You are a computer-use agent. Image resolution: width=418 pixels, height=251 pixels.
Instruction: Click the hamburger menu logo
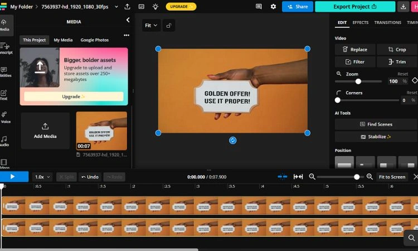point(3,6)
